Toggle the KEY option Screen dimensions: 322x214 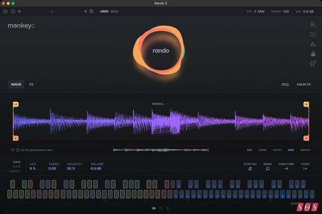[250, 150]
